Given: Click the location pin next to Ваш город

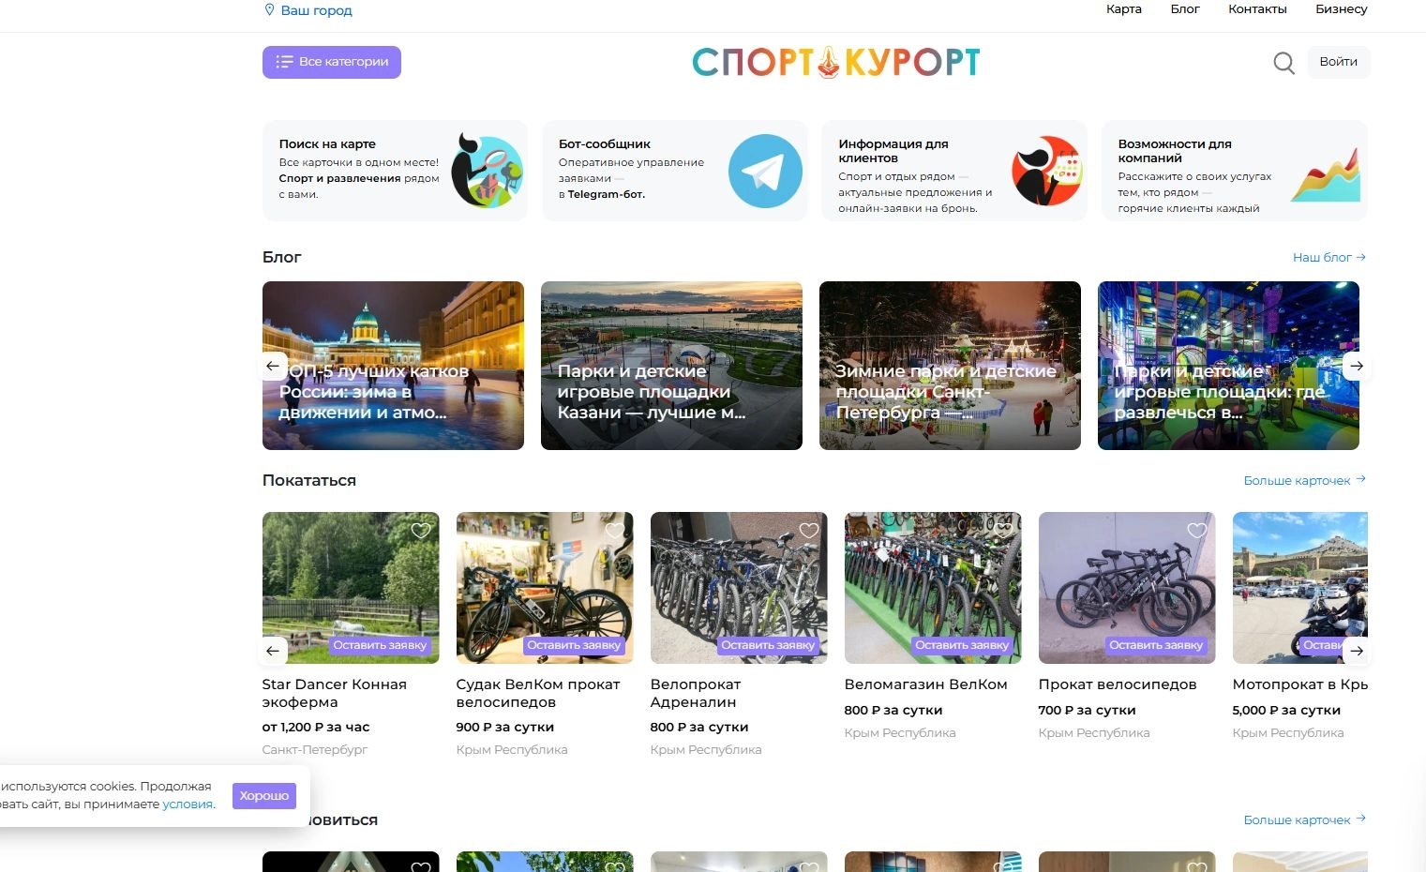Looking at the screenshot, I should click(270, 10).
